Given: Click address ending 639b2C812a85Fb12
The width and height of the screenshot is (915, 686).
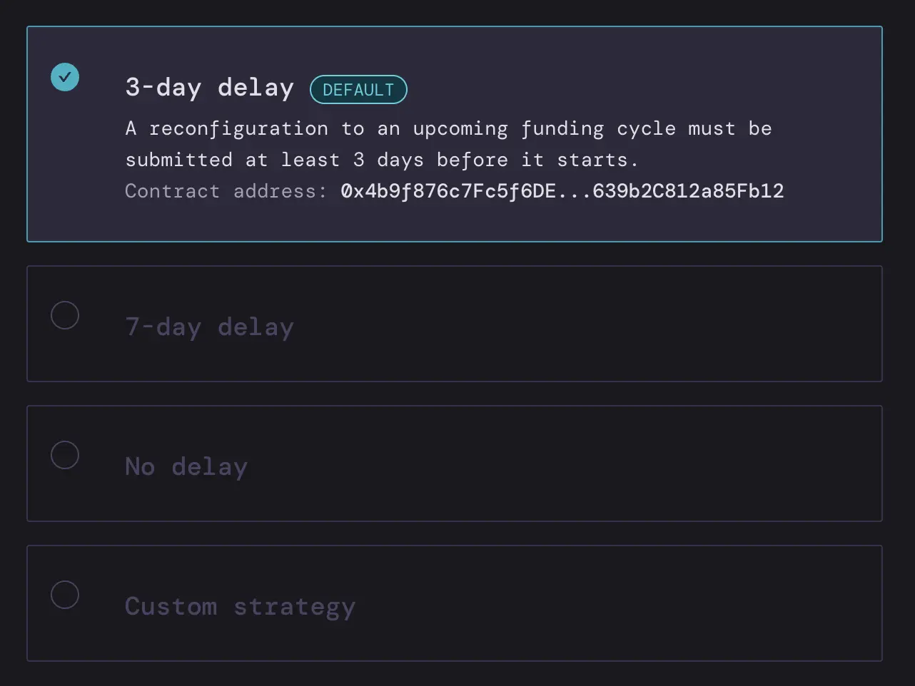Looking at the screenshot, I should tap(688, 191).
